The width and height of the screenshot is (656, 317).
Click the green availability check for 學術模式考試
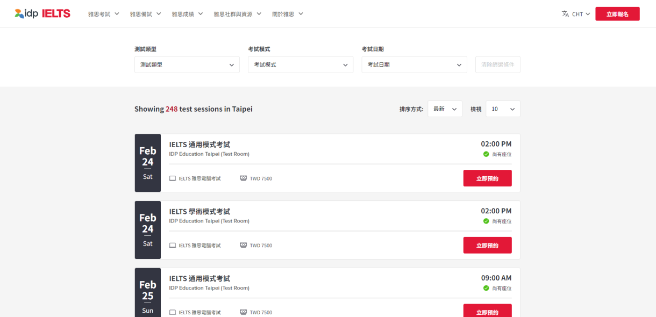point(486,221)
